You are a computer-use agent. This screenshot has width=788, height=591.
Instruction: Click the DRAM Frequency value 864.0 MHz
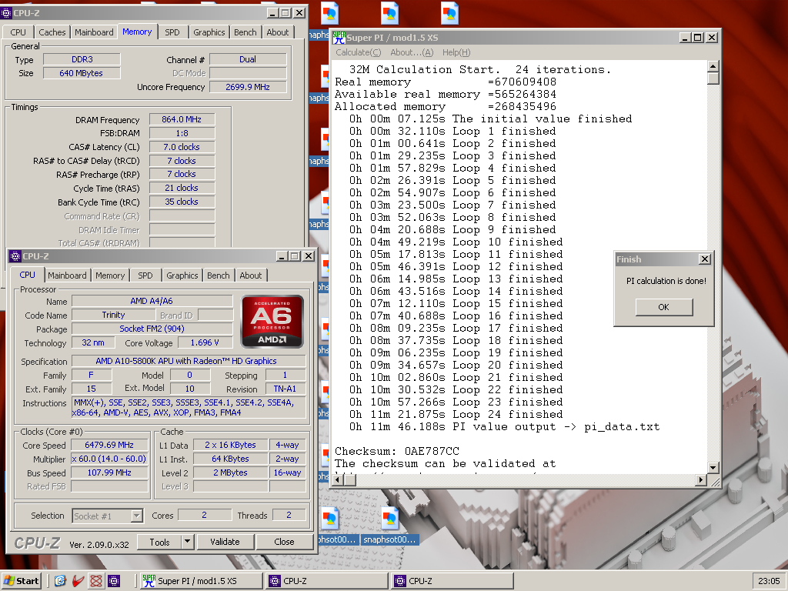[182, 119]
